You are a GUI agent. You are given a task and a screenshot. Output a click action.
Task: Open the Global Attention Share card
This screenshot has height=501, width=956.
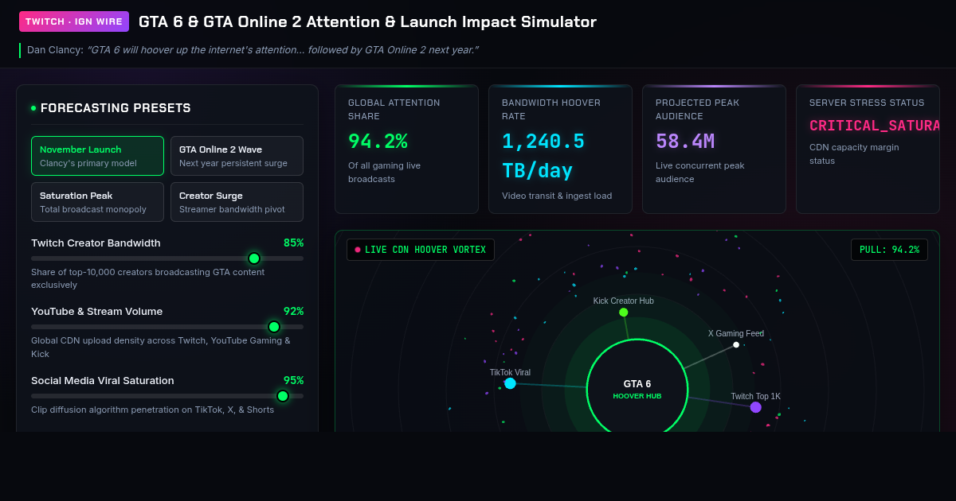406,150
